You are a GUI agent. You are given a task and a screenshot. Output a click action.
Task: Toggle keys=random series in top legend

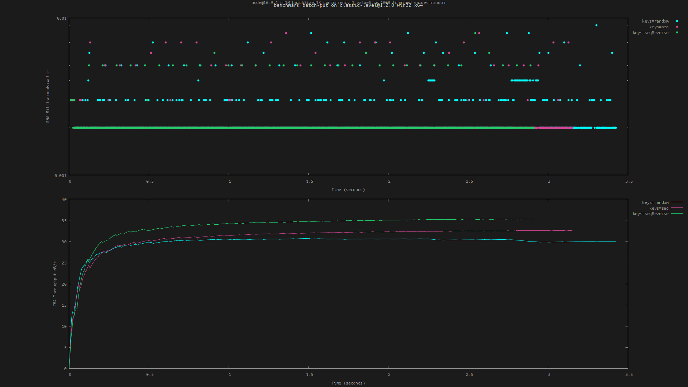point(655,21)
